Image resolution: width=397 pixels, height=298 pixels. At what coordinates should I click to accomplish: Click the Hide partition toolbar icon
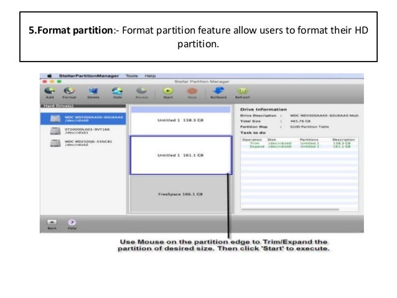click(117, 93)
